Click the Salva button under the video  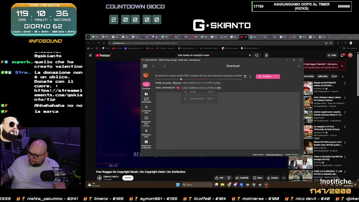[x=257, y=178]
